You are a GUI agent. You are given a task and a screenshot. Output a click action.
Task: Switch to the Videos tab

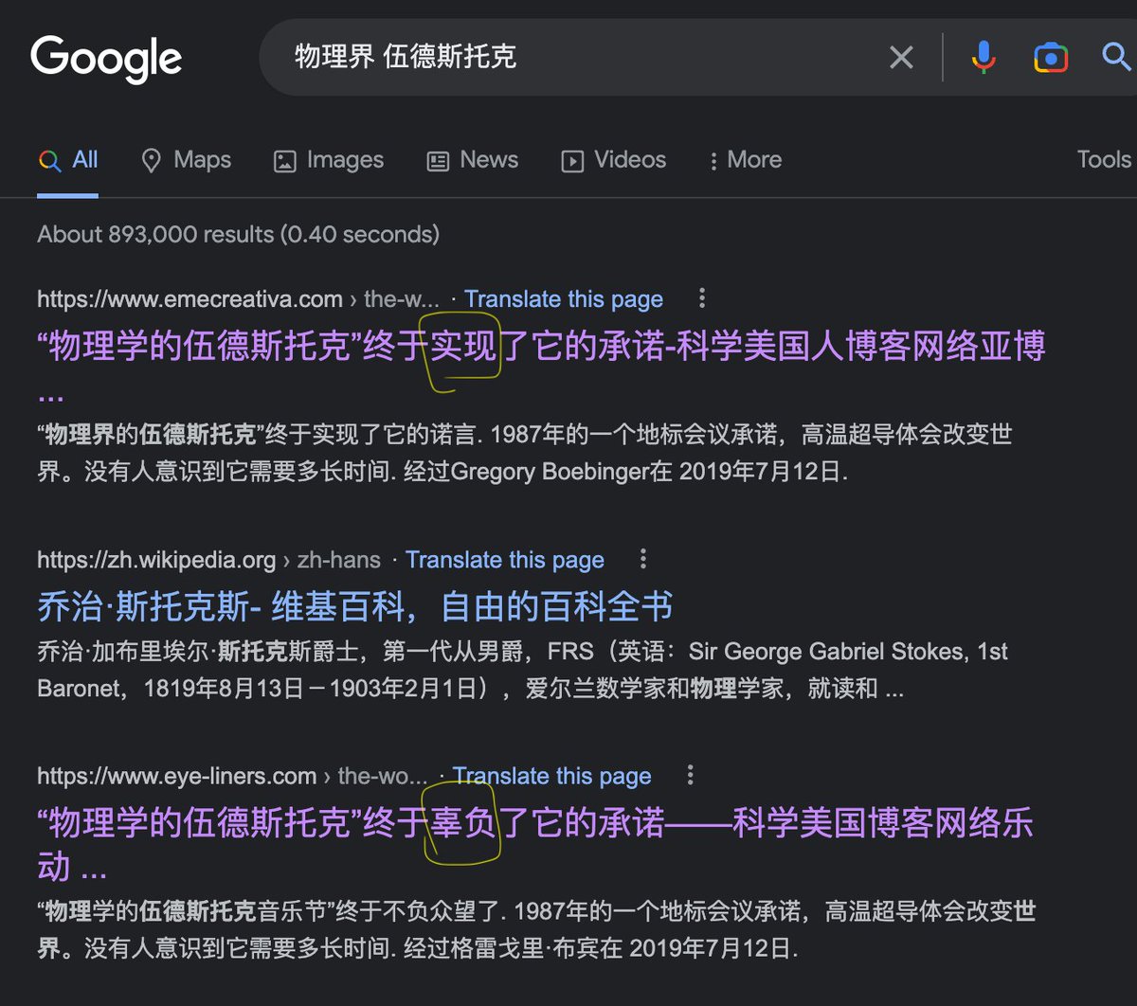pyautogui.click(x=613, y=160)
